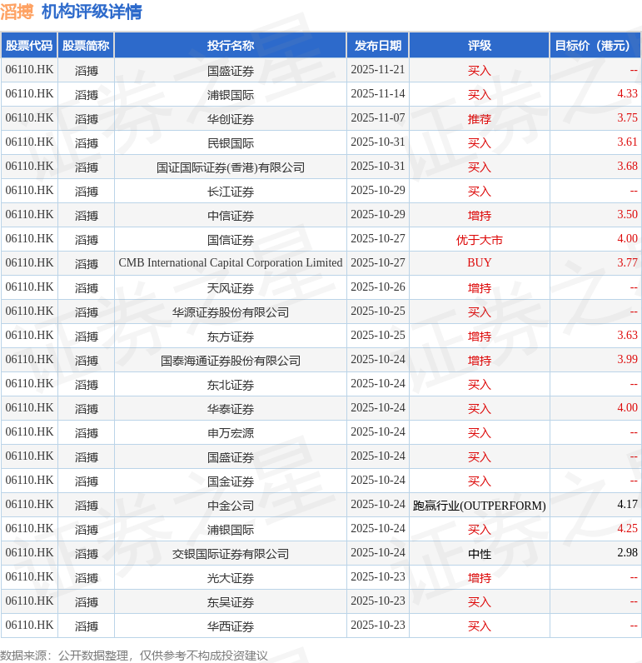Click target price 3.50
The image size is (642, 663).
click(x=627, y=214)
